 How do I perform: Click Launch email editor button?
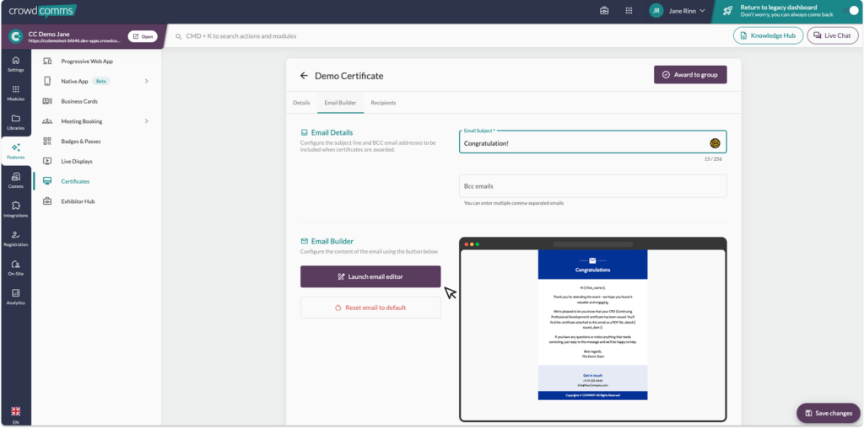click(370, 276)
